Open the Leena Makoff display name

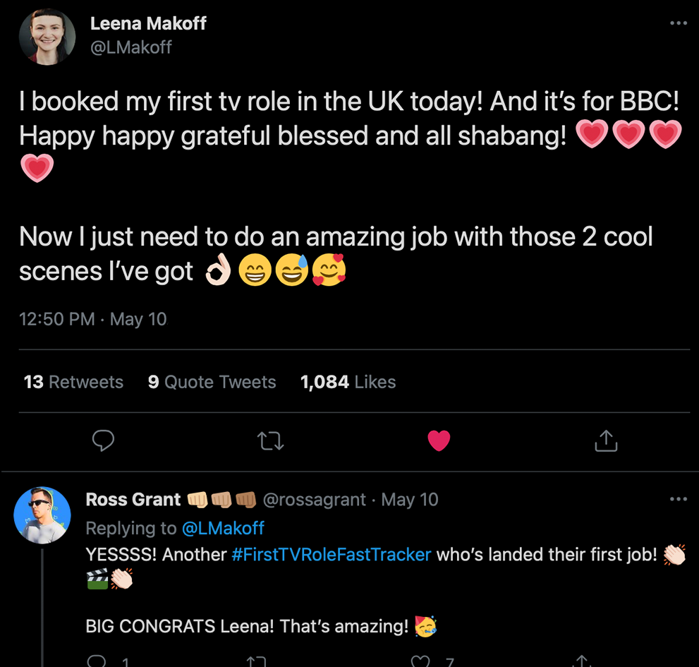coord(148,23)
